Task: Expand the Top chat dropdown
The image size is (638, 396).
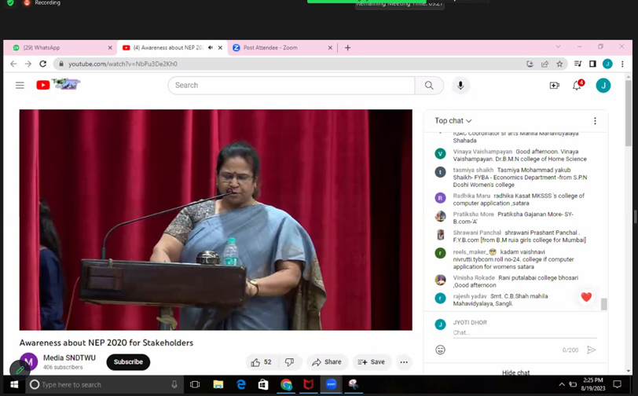Action: click(453, 121)
